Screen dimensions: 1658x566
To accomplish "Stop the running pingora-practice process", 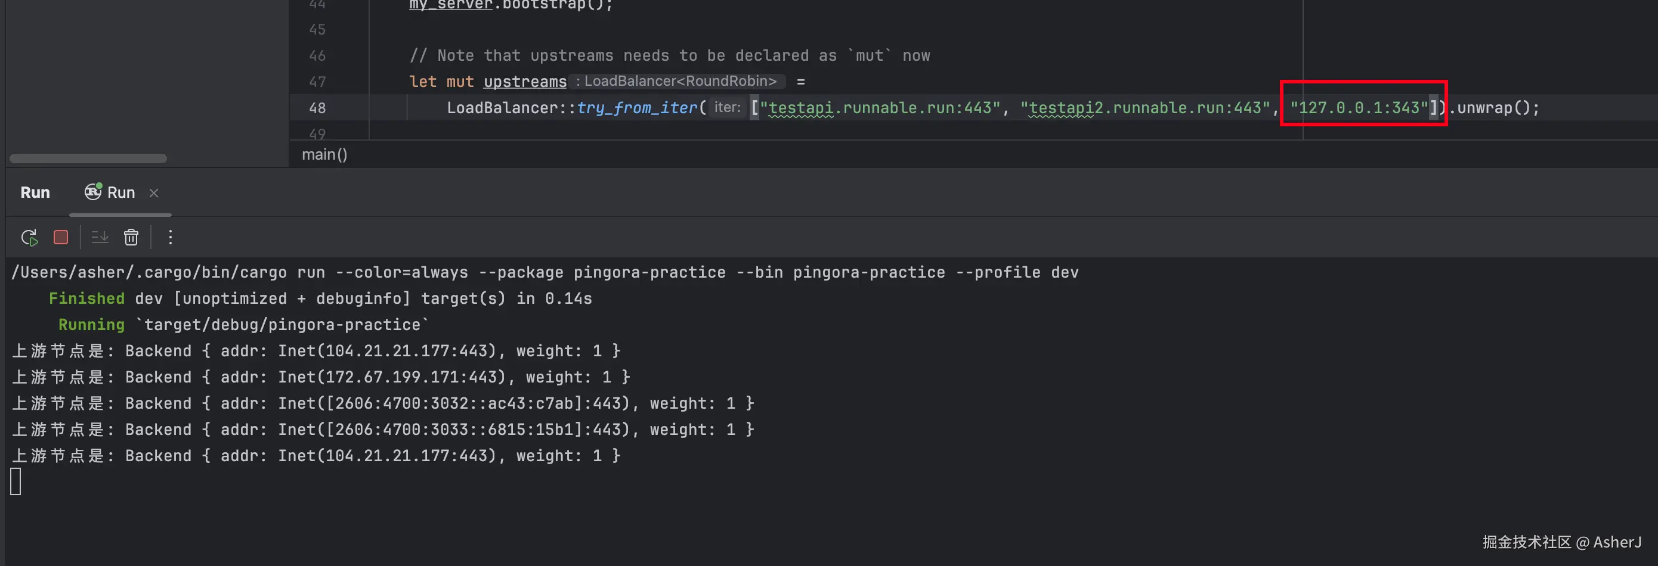I will 61,237.
